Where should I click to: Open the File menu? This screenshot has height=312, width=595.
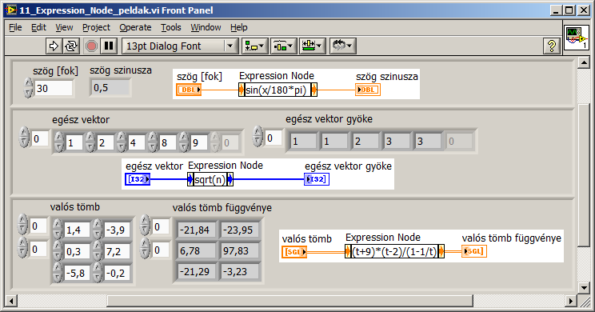pyautogui.click(x=15, y=27)
